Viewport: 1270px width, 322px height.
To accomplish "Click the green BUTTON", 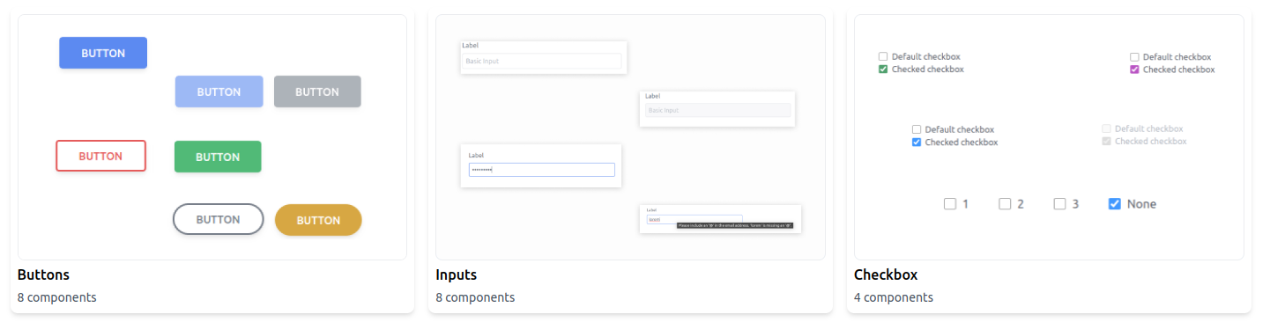I will click(218, 157).
